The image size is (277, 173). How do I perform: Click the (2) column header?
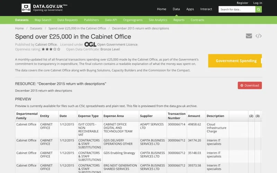[x=251, y=116]
